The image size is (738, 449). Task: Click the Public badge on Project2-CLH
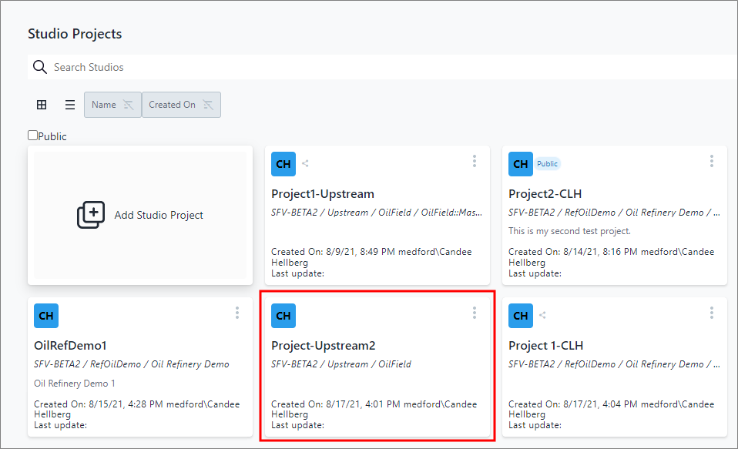[548, 164]
